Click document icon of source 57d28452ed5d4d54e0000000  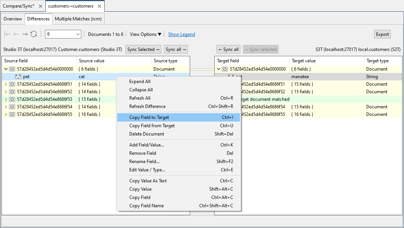click(x=12, y=69)
